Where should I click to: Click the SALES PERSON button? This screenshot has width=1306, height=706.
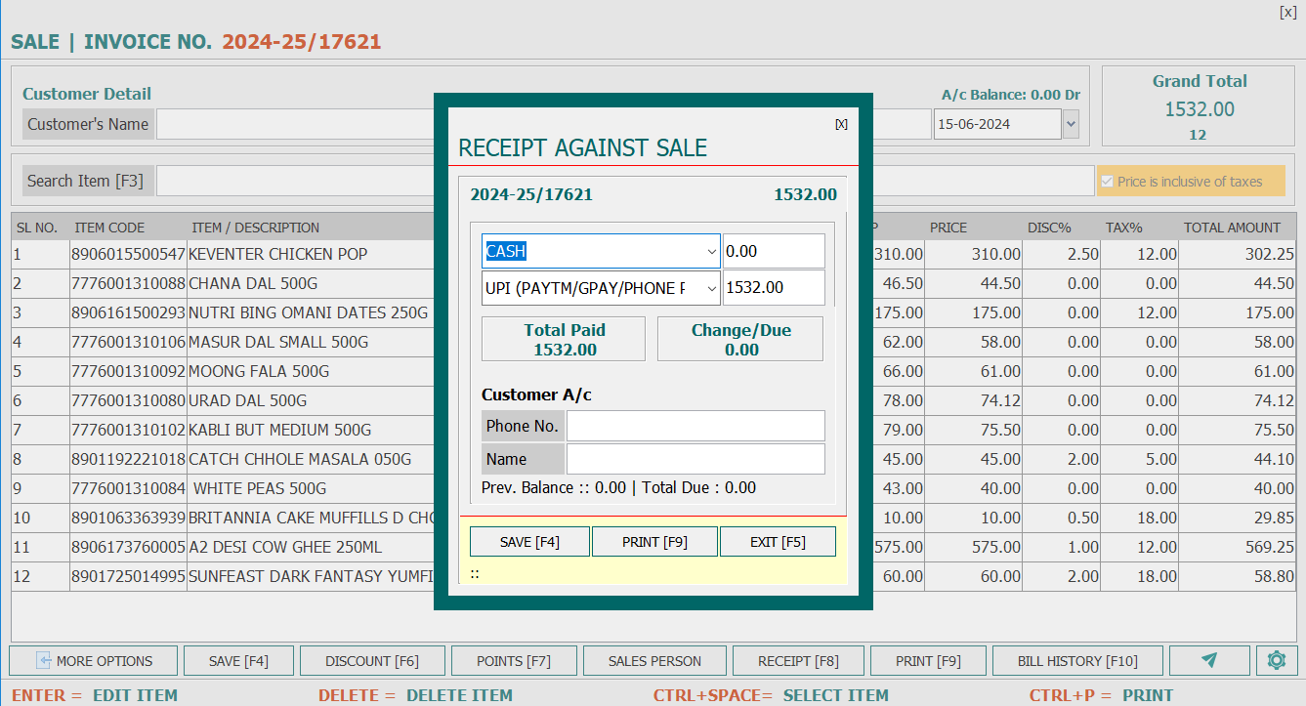point(654,661)
